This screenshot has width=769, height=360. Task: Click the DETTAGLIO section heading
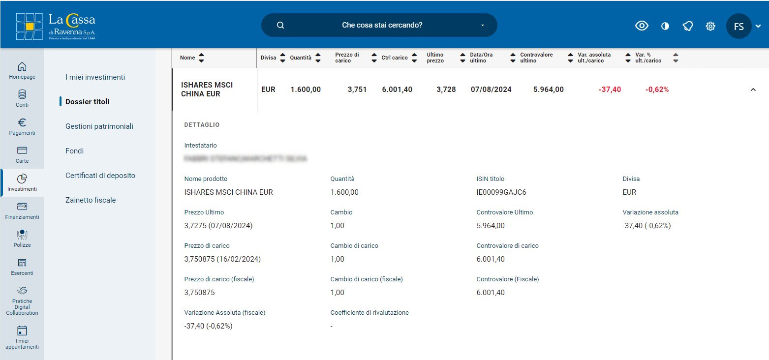pos(202,125)
